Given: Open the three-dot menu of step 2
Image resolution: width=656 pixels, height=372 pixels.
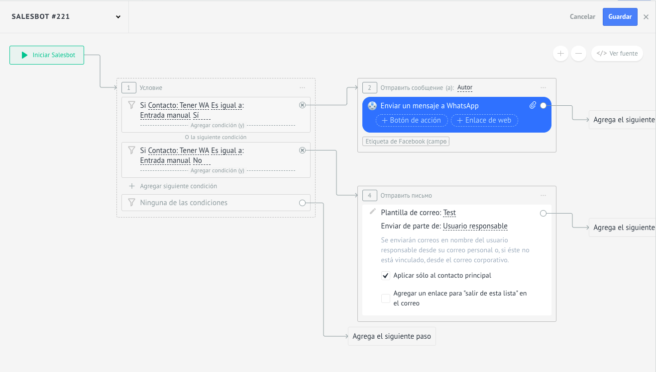Looking at the screenshot, I should [543, 88].
